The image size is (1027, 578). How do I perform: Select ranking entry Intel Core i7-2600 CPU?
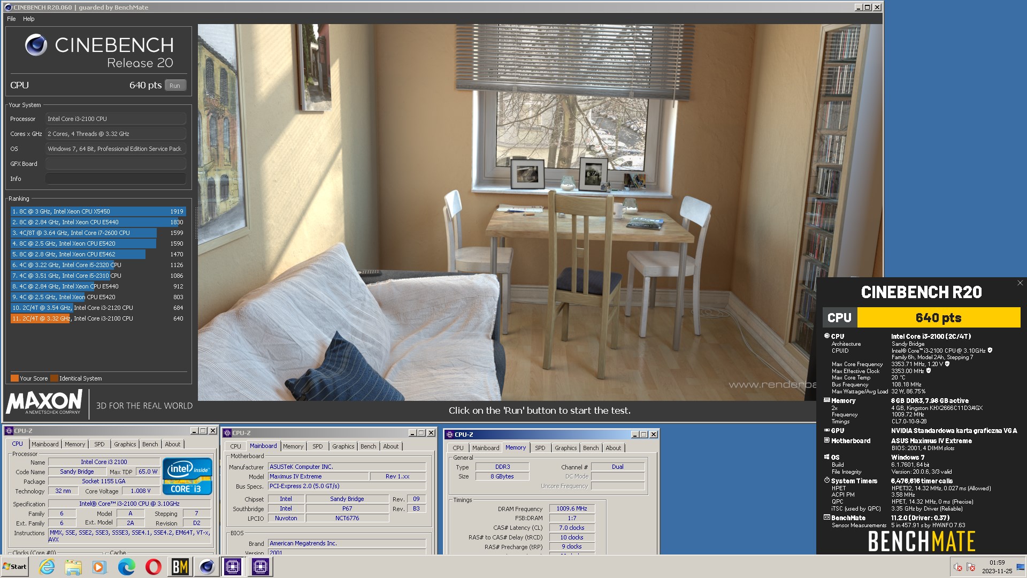pos(98,233)
